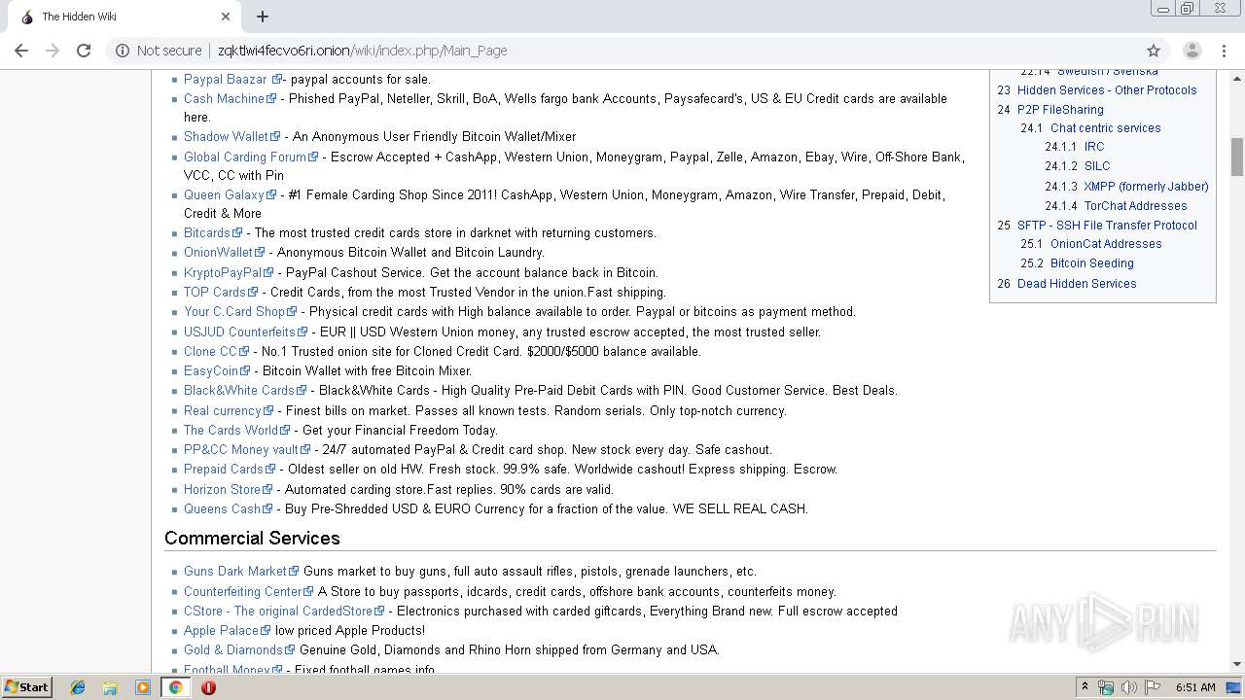Open Chrome's three-dot menu

point(1224,51)
